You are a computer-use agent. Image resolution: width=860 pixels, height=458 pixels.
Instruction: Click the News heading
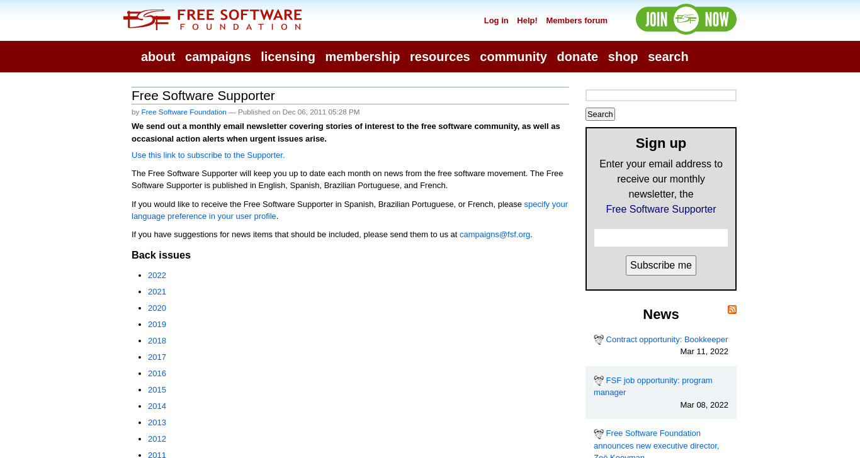[661, 315]
